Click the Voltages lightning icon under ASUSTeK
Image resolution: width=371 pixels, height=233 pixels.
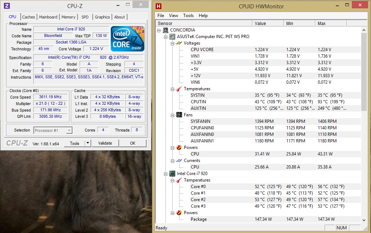coord(179,43)
